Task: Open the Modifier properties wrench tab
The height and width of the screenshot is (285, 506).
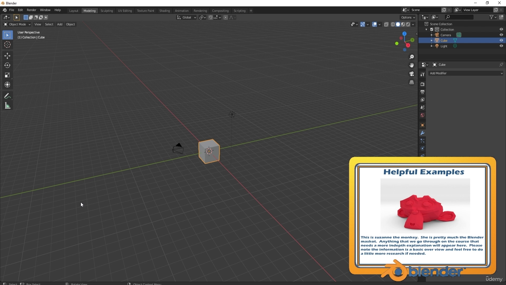Action: coord(422,133)
